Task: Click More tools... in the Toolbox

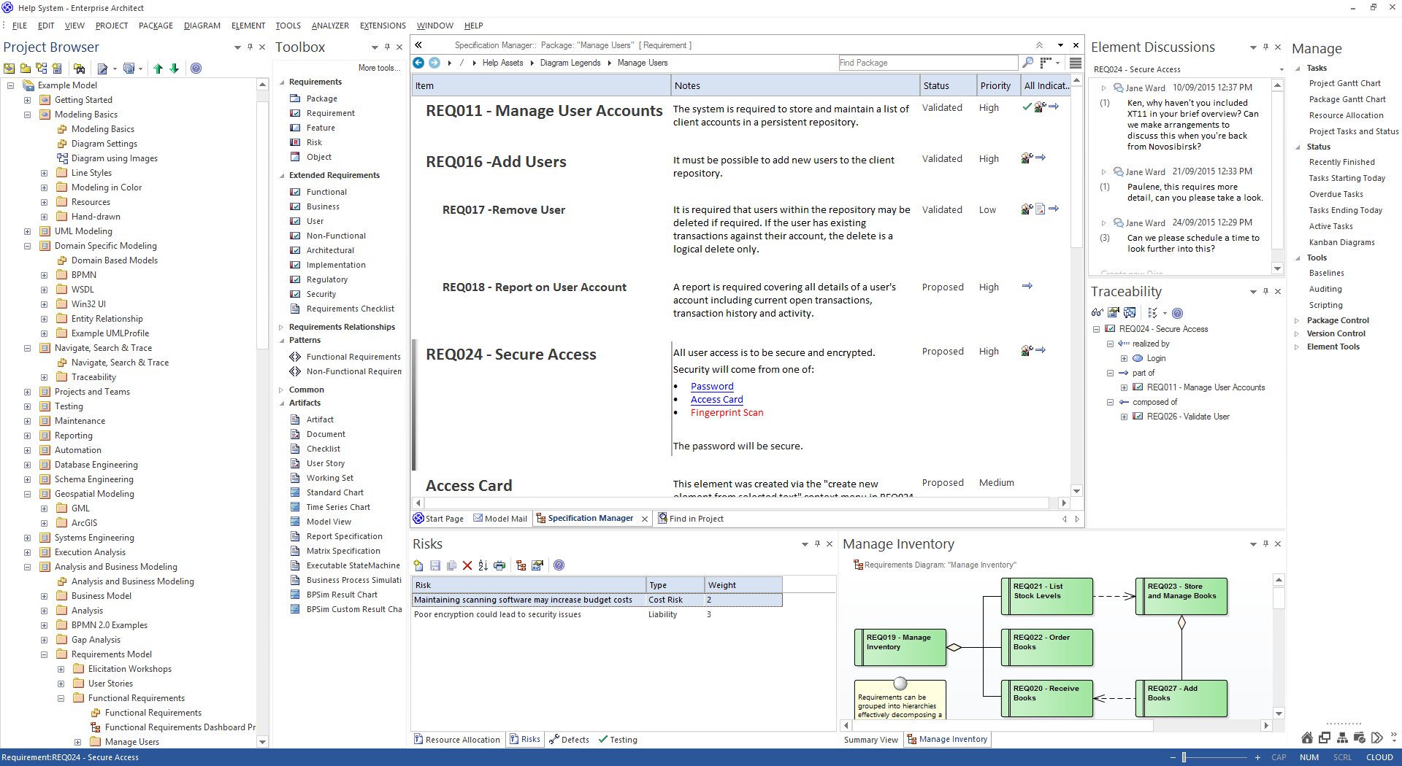Action: pyautogui.click(x=379, y=68)
